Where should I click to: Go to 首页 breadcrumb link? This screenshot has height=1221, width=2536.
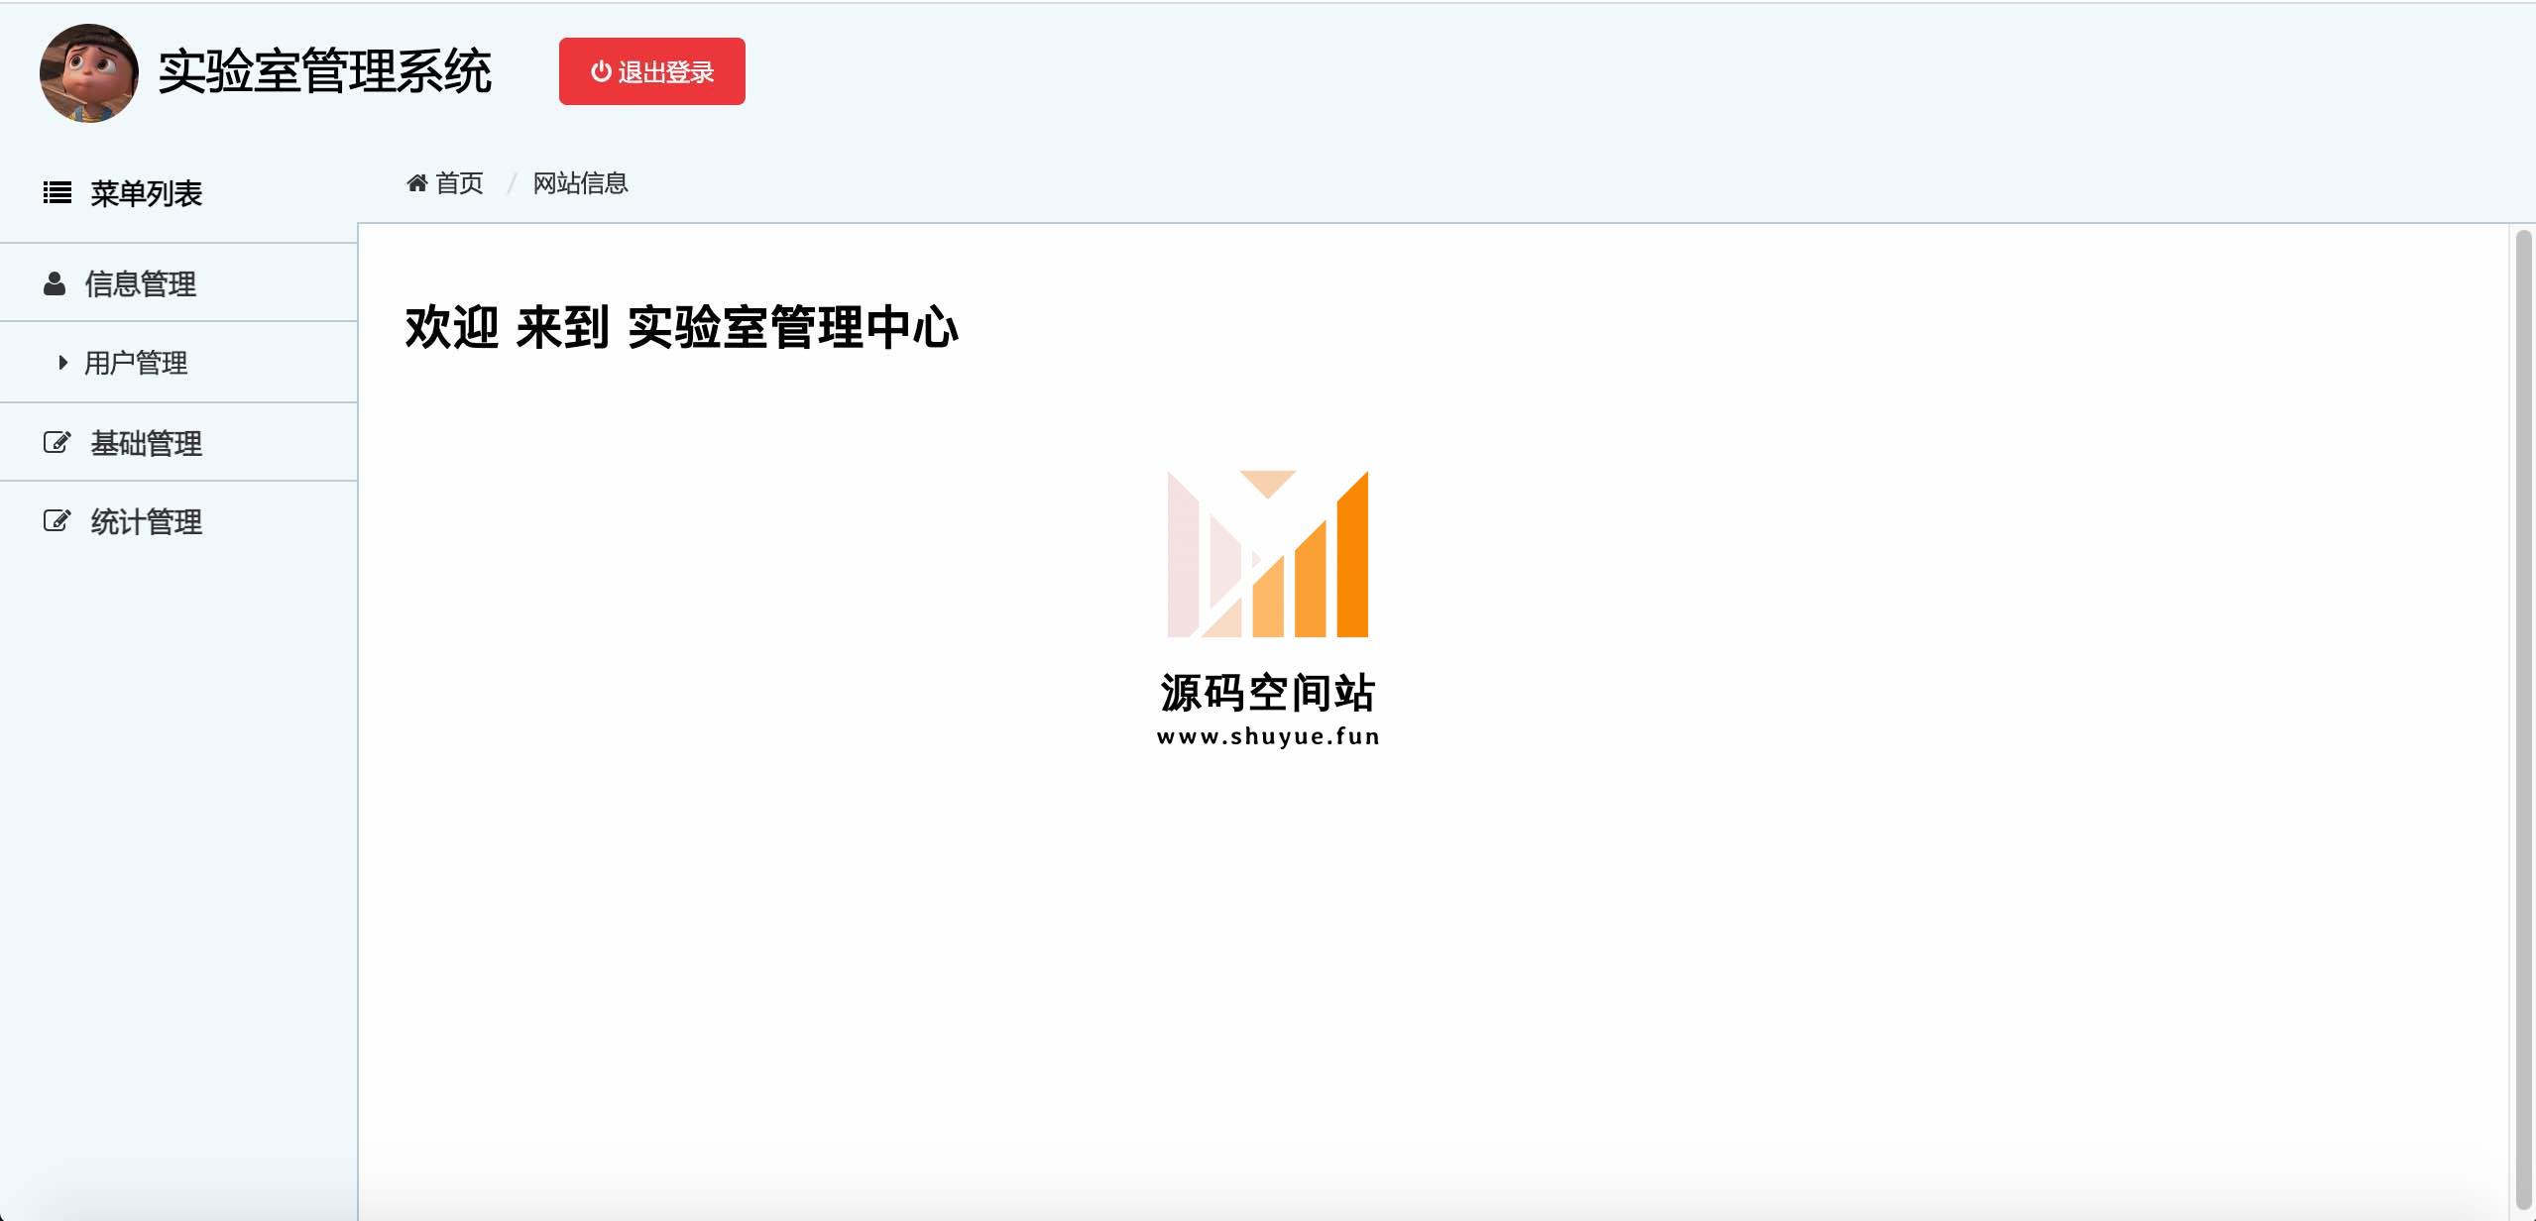459,183
